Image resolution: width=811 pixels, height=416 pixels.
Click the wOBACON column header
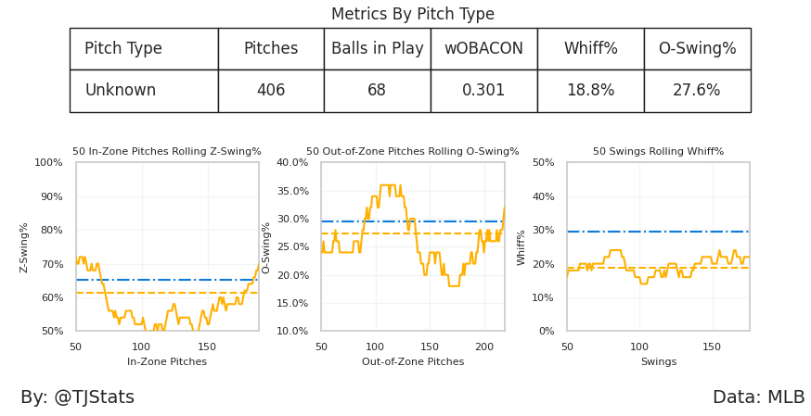tap(483, 49)
